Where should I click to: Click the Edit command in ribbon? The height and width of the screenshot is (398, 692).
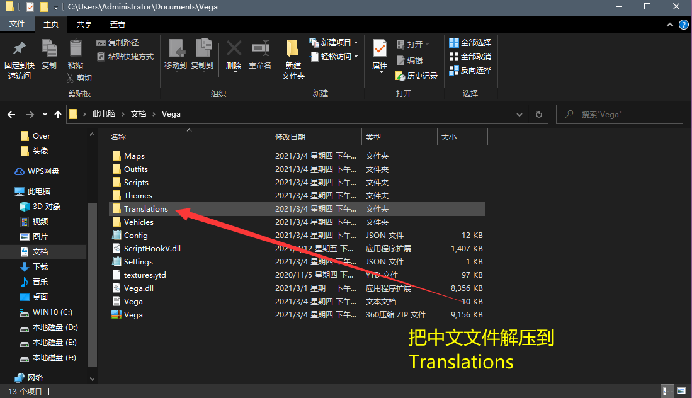pyautogui.click(x=410, y=60)
